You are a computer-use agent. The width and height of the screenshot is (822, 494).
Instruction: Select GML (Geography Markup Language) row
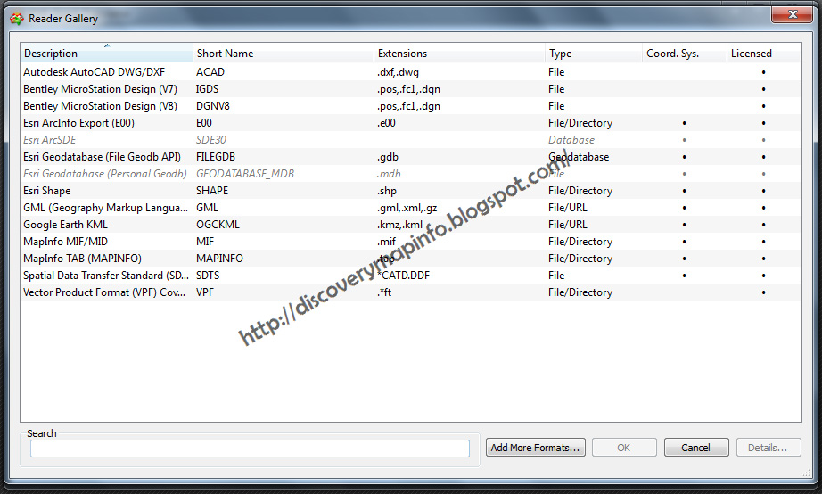[x=410, y=208]
